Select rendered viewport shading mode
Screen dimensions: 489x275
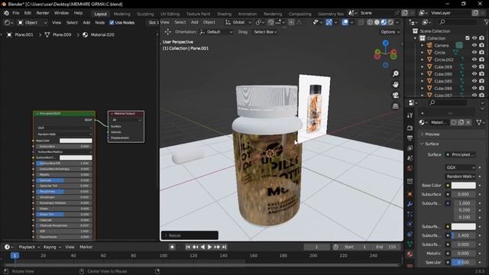coord(390,22)
